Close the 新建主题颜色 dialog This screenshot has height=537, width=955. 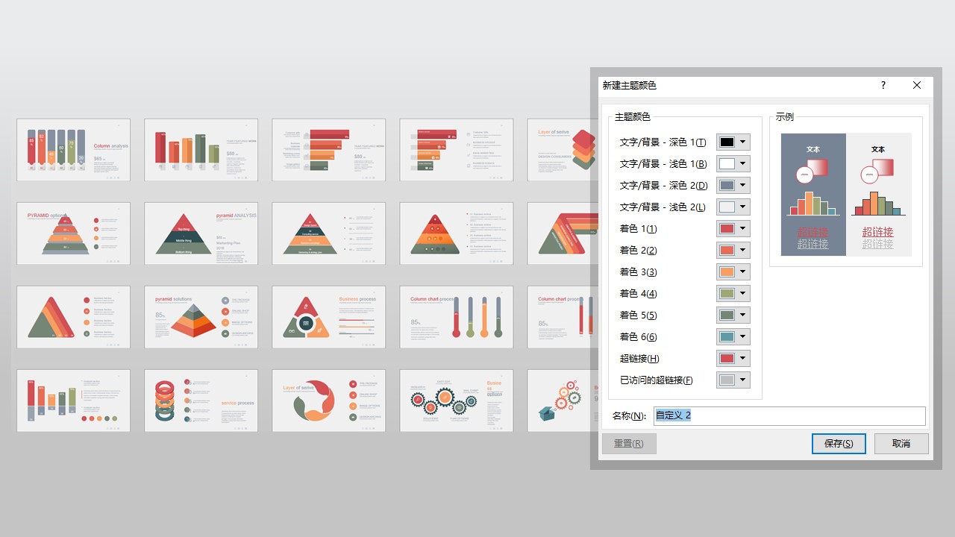point(917,86)
